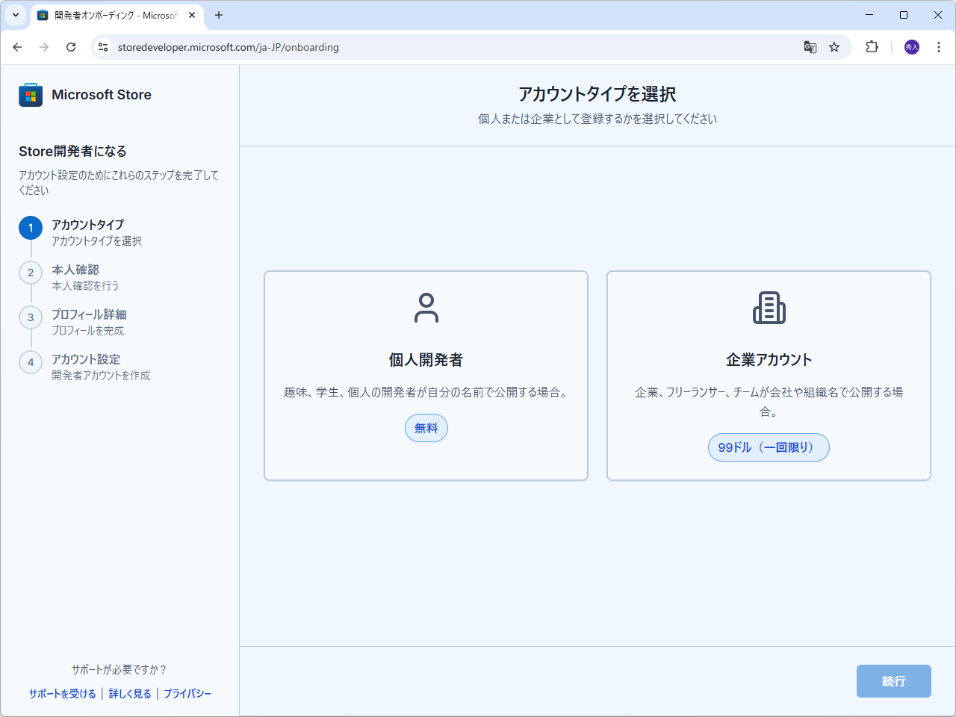Choose the 企業アカウント account card
The width and height of the screenshot is (956, 717).
coord(769,375)
